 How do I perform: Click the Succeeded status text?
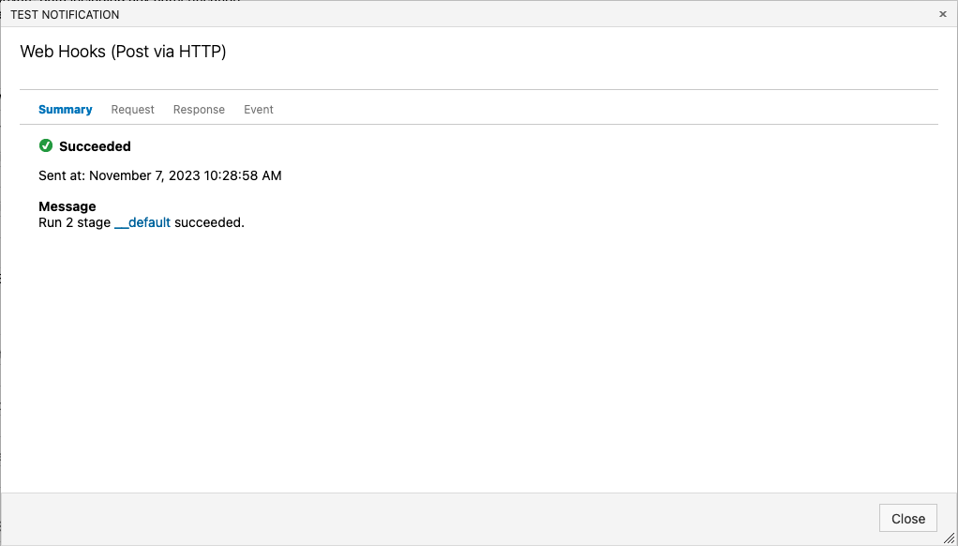click(x=95, y=146)
